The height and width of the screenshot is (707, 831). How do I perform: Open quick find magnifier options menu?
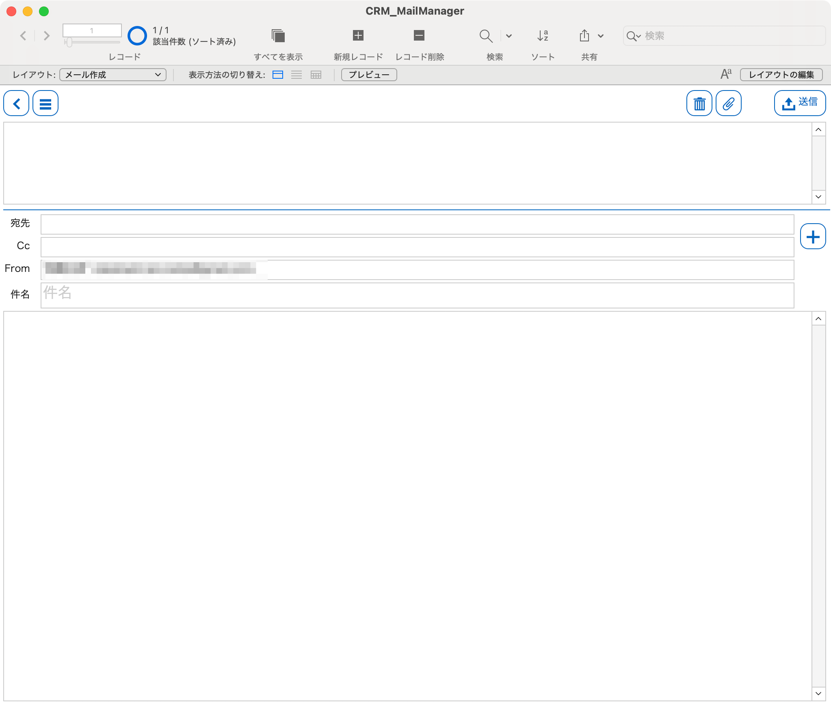(x=633, y=36)
